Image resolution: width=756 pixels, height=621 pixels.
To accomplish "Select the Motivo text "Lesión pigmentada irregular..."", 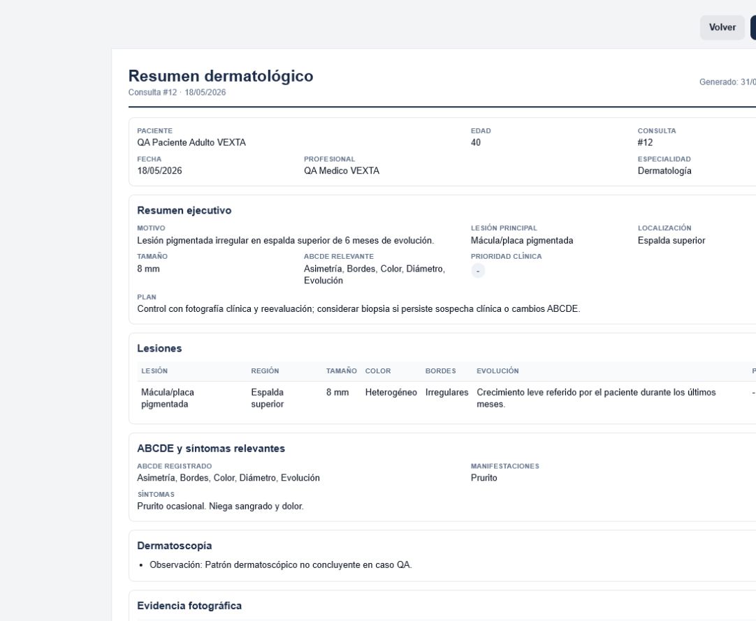I will point(286,241).
